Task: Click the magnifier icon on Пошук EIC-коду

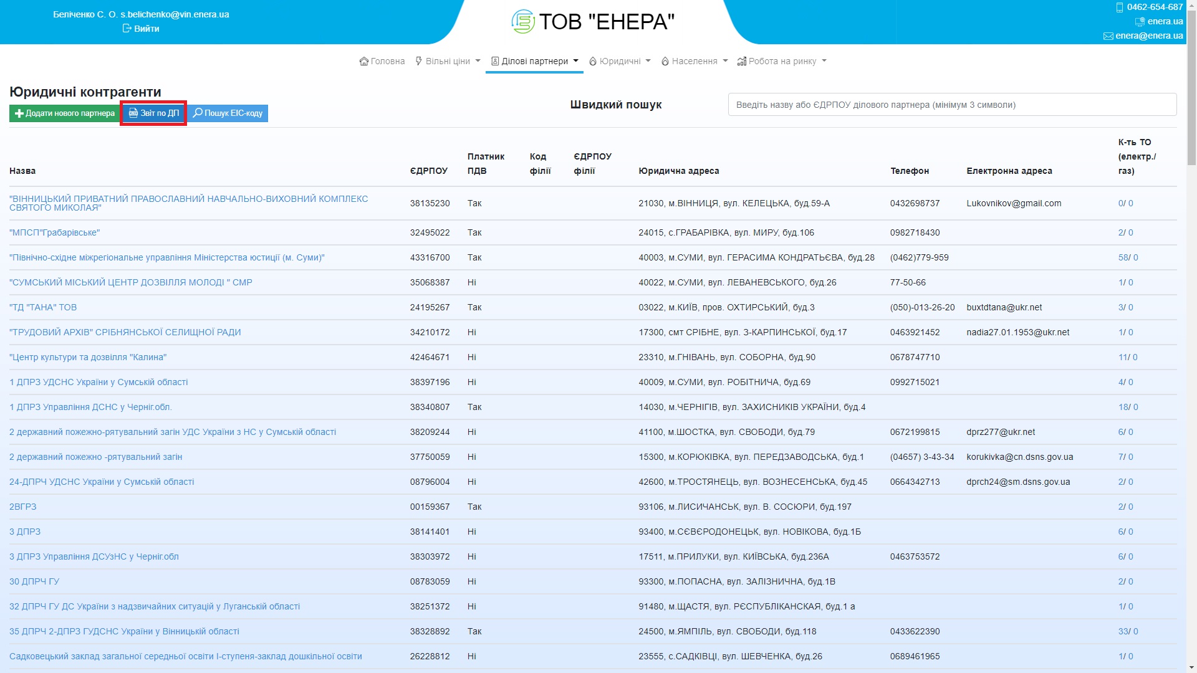Action: (198, 113)
